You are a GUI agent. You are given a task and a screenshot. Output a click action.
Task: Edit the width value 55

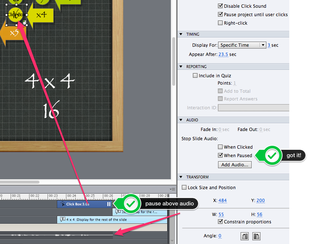[x=221, y=215]
